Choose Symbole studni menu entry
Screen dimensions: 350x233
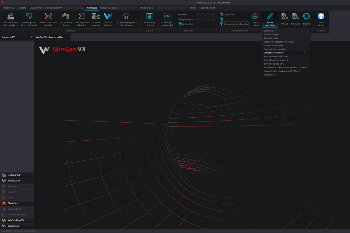(286, 38)
